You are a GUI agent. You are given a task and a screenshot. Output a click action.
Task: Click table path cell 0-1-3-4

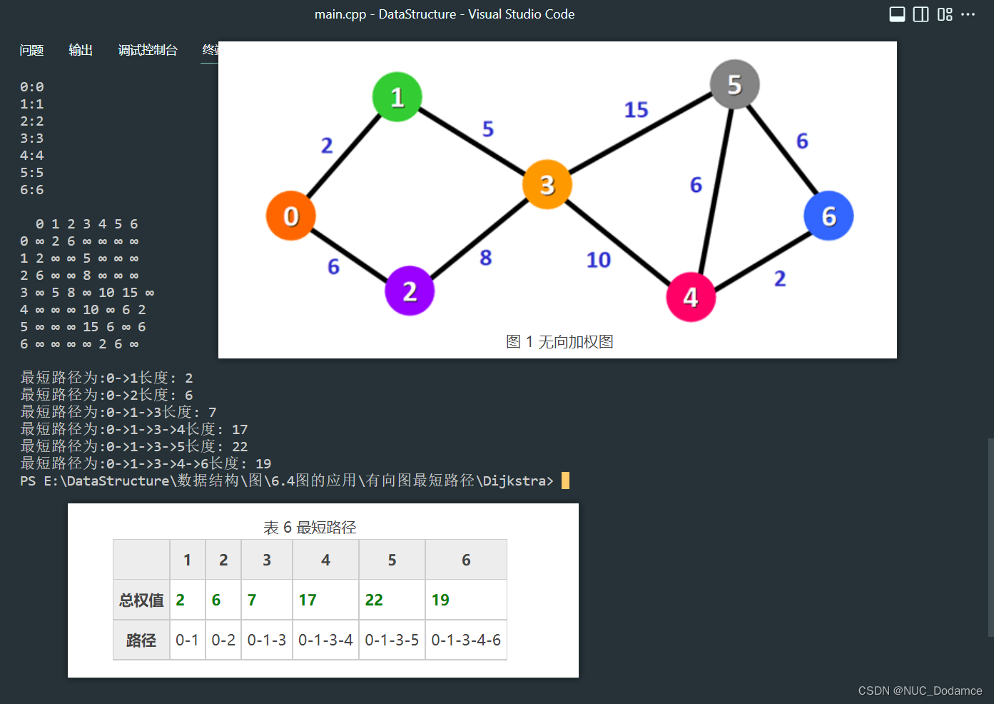click(x=325, y=640)
